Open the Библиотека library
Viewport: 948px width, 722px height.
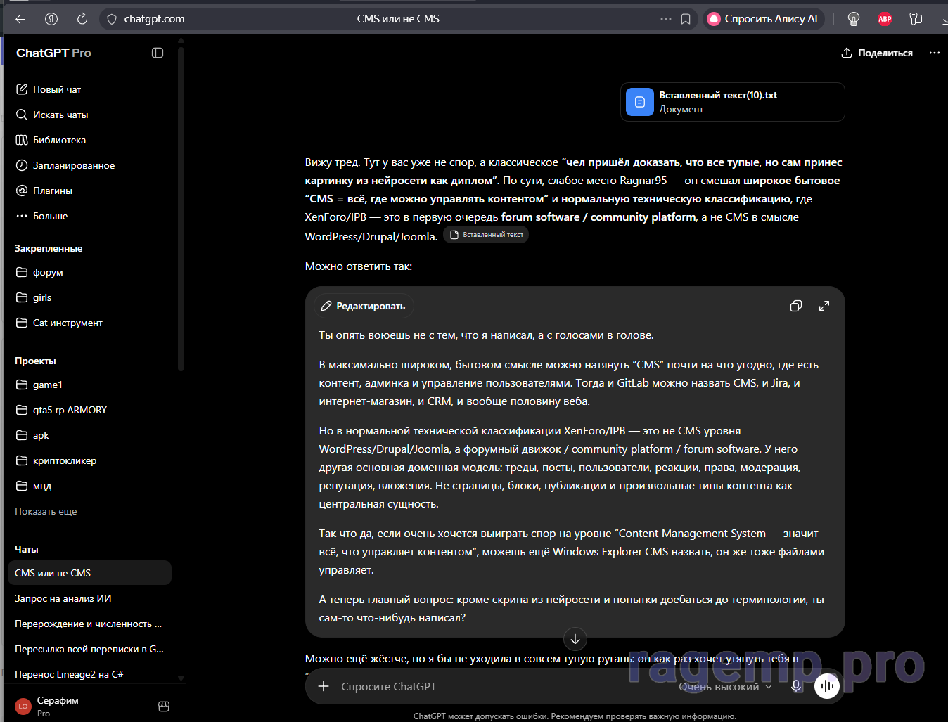click(89, 140)
